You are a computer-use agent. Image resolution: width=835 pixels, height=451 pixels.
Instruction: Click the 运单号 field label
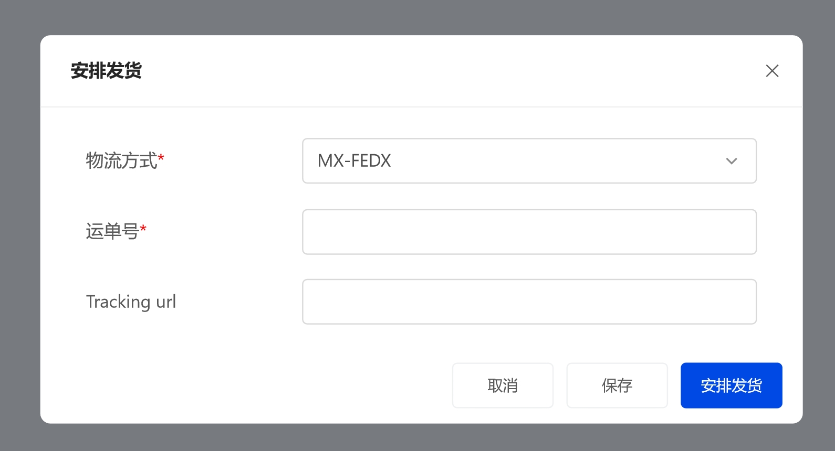point(112,231)
